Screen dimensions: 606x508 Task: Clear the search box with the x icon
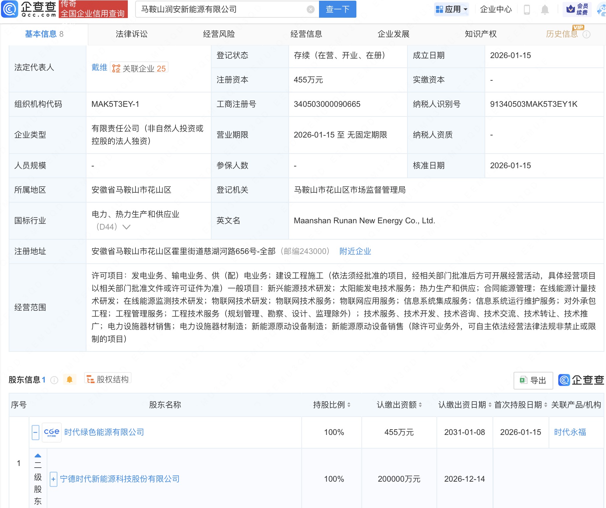point(311,9)
